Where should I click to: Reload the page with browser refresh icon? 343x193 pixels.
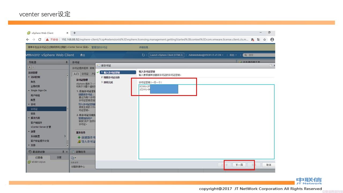40,39
